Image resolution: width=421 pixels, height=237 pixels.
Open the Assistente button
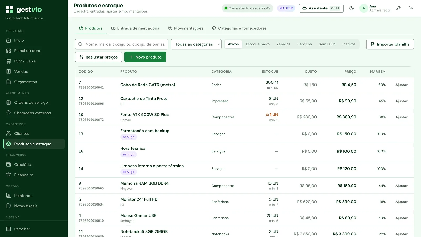point(321,8)
